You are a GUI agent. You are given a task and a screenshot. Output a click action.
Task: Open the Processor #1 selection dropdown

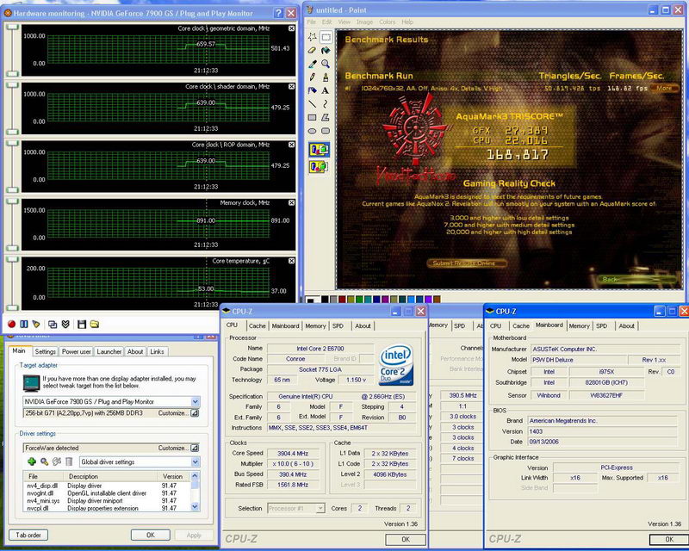pyautogui.click(x=320, y=509)
